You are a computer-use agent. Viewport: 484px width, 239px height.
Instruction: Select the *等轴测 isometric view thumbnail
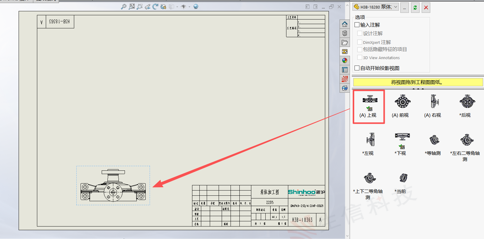pos(433,144)
